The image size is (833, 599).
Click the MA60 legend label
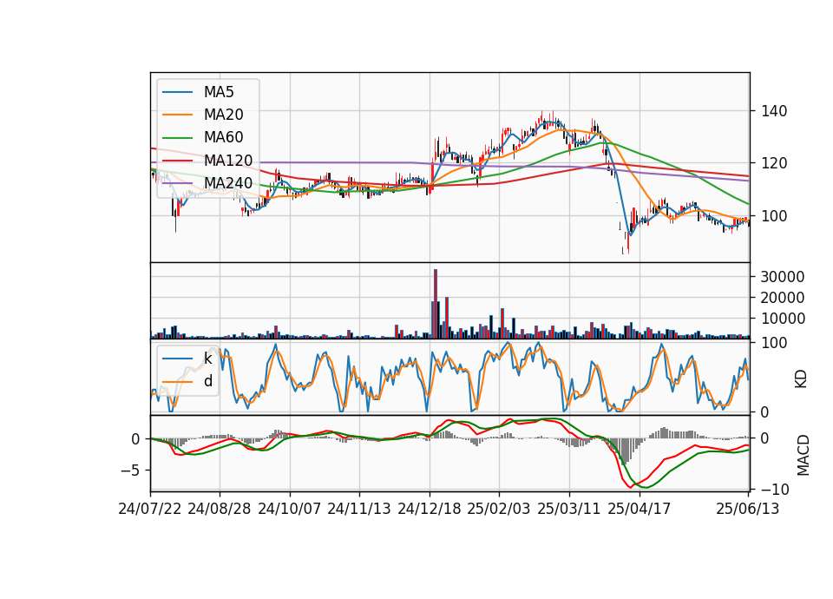coord(223,137)
